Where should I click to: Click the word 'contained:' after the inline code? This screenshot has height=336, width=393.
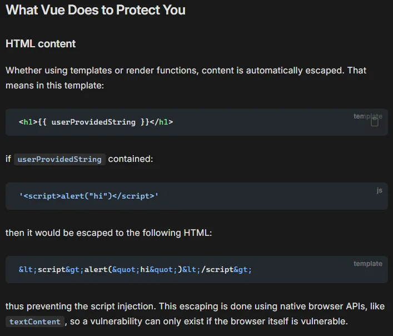pyautogui.click(x=131, y=159)
